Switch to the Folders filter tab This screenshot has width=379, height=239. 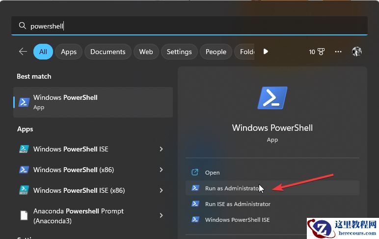click(x=244, y=52)
